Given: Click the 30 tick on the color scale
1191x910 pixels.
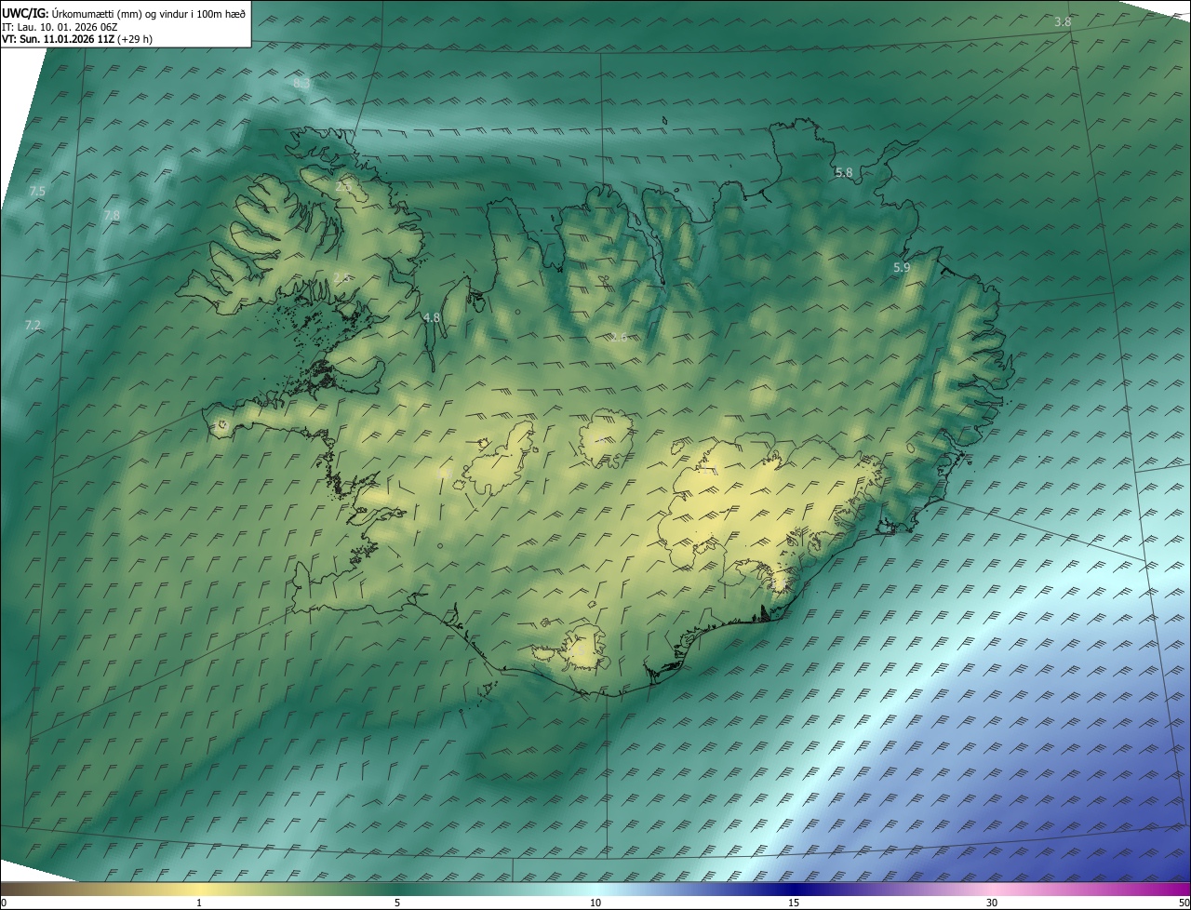Looking at the screenshot, I should click(992, 903).
